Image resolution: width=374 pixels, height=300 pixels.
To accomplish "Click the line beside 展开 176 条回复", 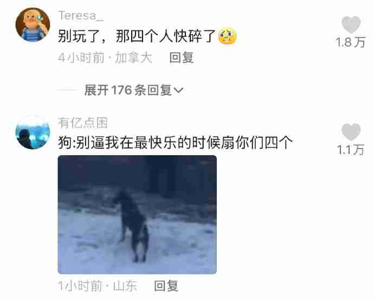I will tap(68, 90).
